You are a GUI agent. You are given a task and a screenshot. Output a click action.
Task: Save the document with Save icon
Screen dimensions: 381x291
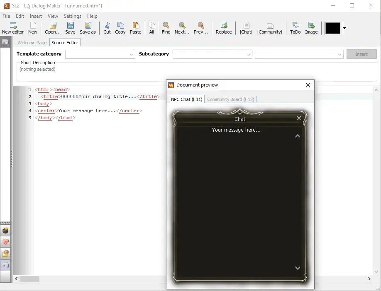70,28
